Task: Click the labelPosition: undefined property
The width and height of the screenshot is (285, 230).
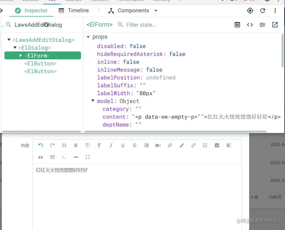Action: pyautogui.click(x=136, y=77)
